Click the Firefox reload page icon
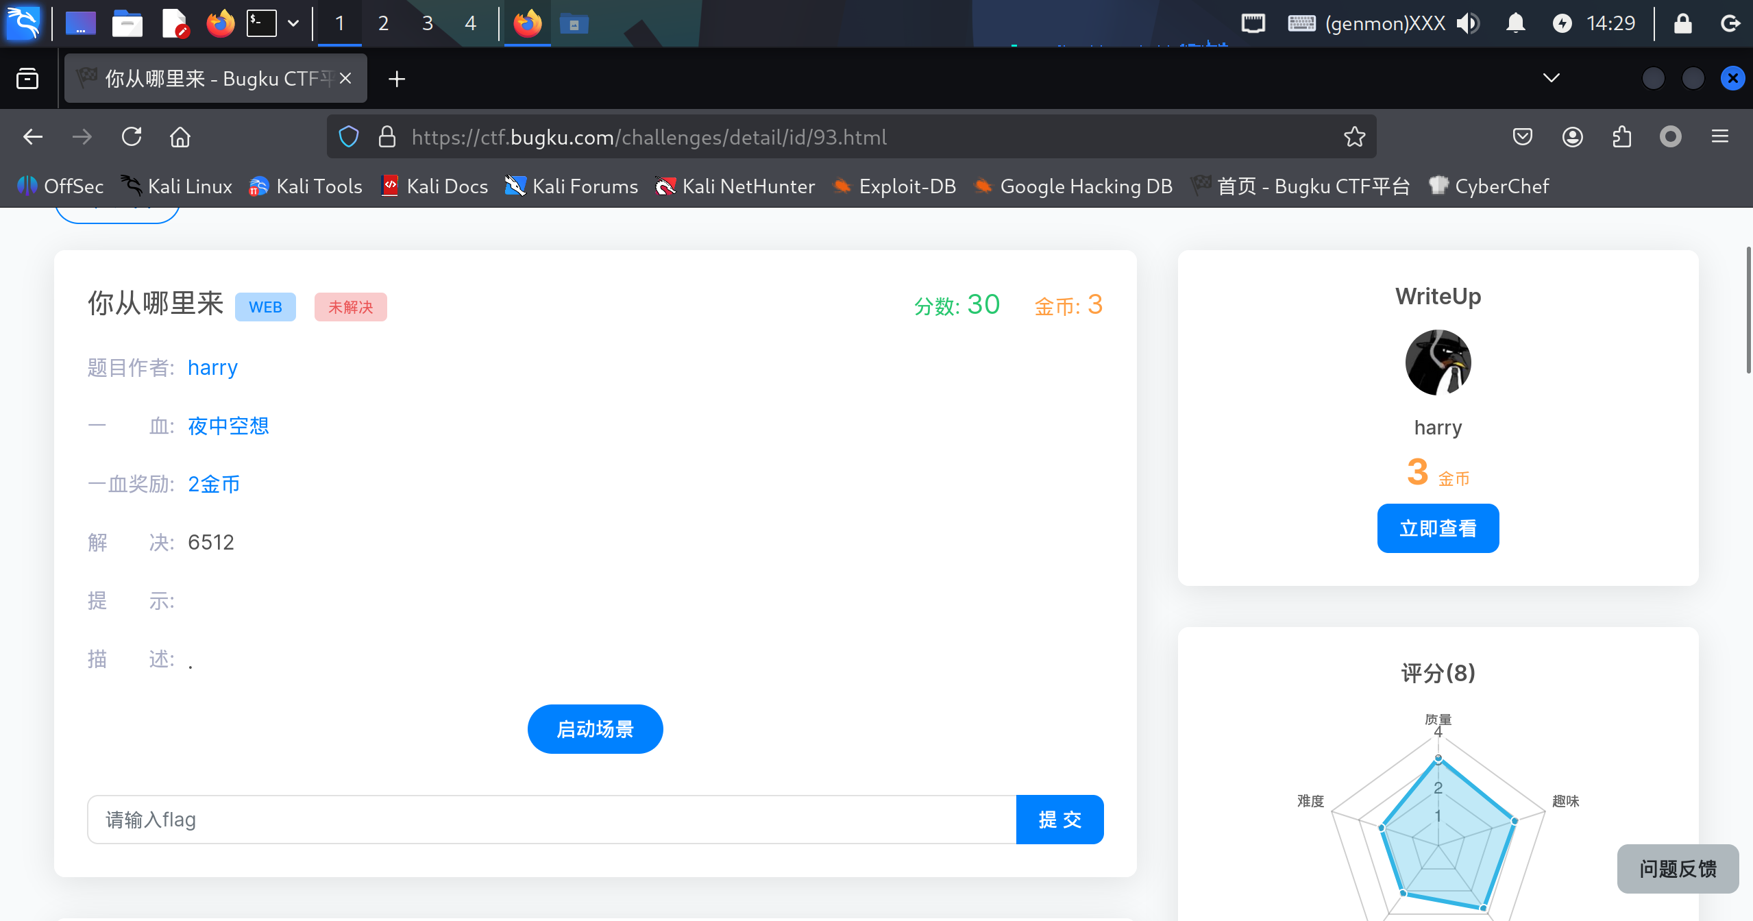This screenshot has height=921, width=1753. click(x=132, y=137)
